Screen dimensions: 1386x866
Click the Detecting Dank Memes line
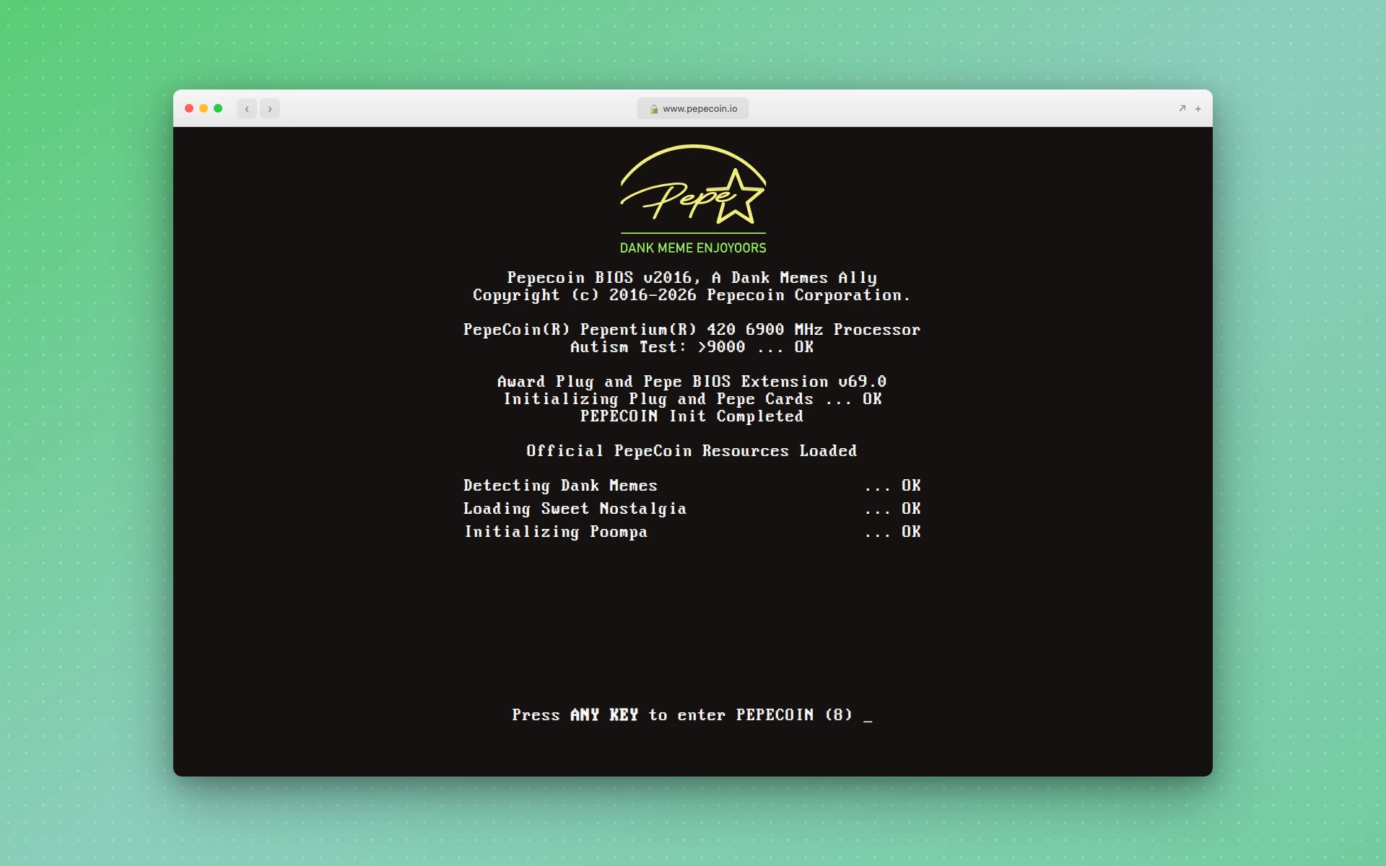tap(560, 486)
